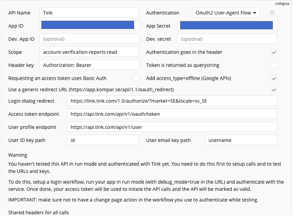293x217 pixels.
Task: Delete the Tink API via trash icon
Action: (272, 12)
